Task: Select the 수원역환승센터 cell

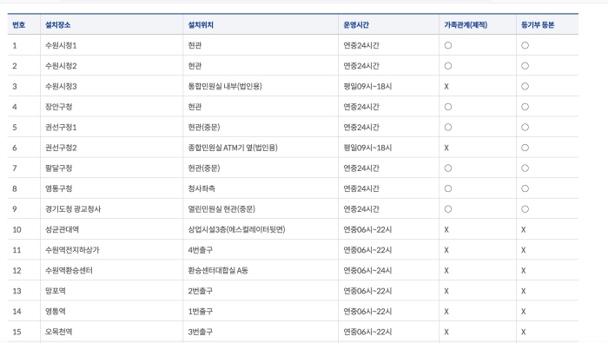Action: pos(112,271)
